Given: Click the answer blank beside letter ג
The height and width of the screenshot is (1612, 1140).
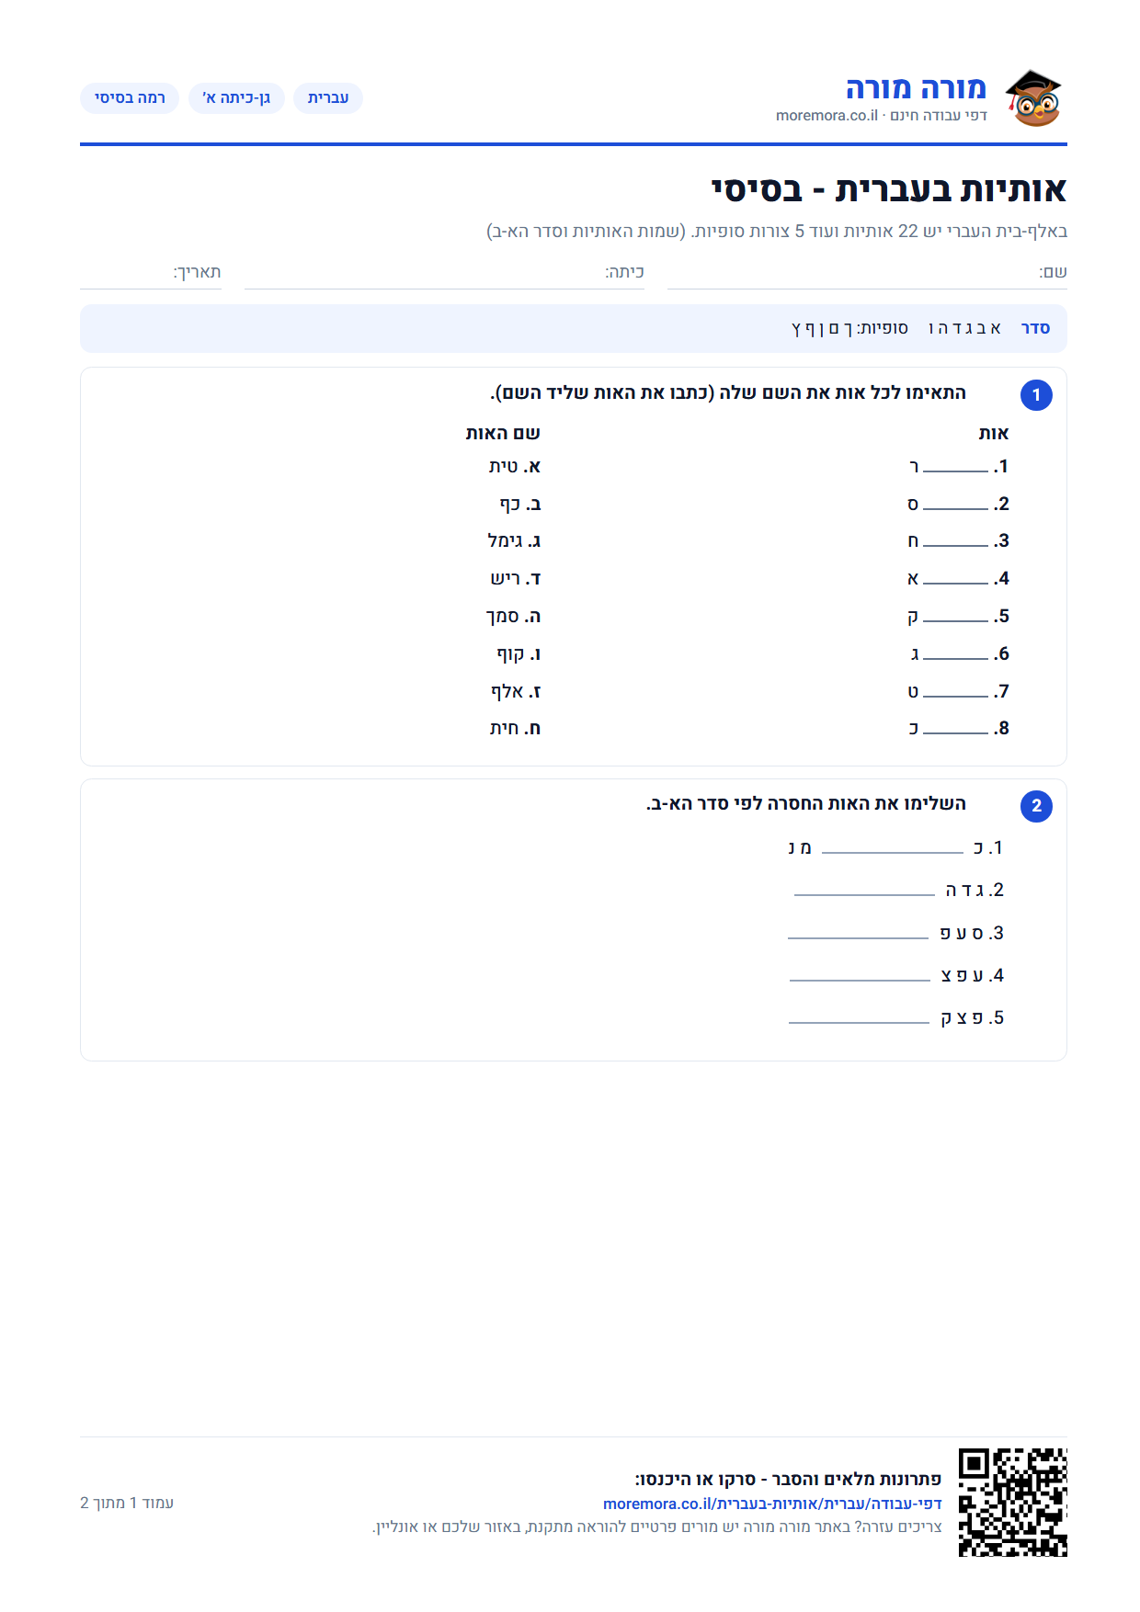Looking at the screenshot, I should pyautogui.click(x=955, y=655).
